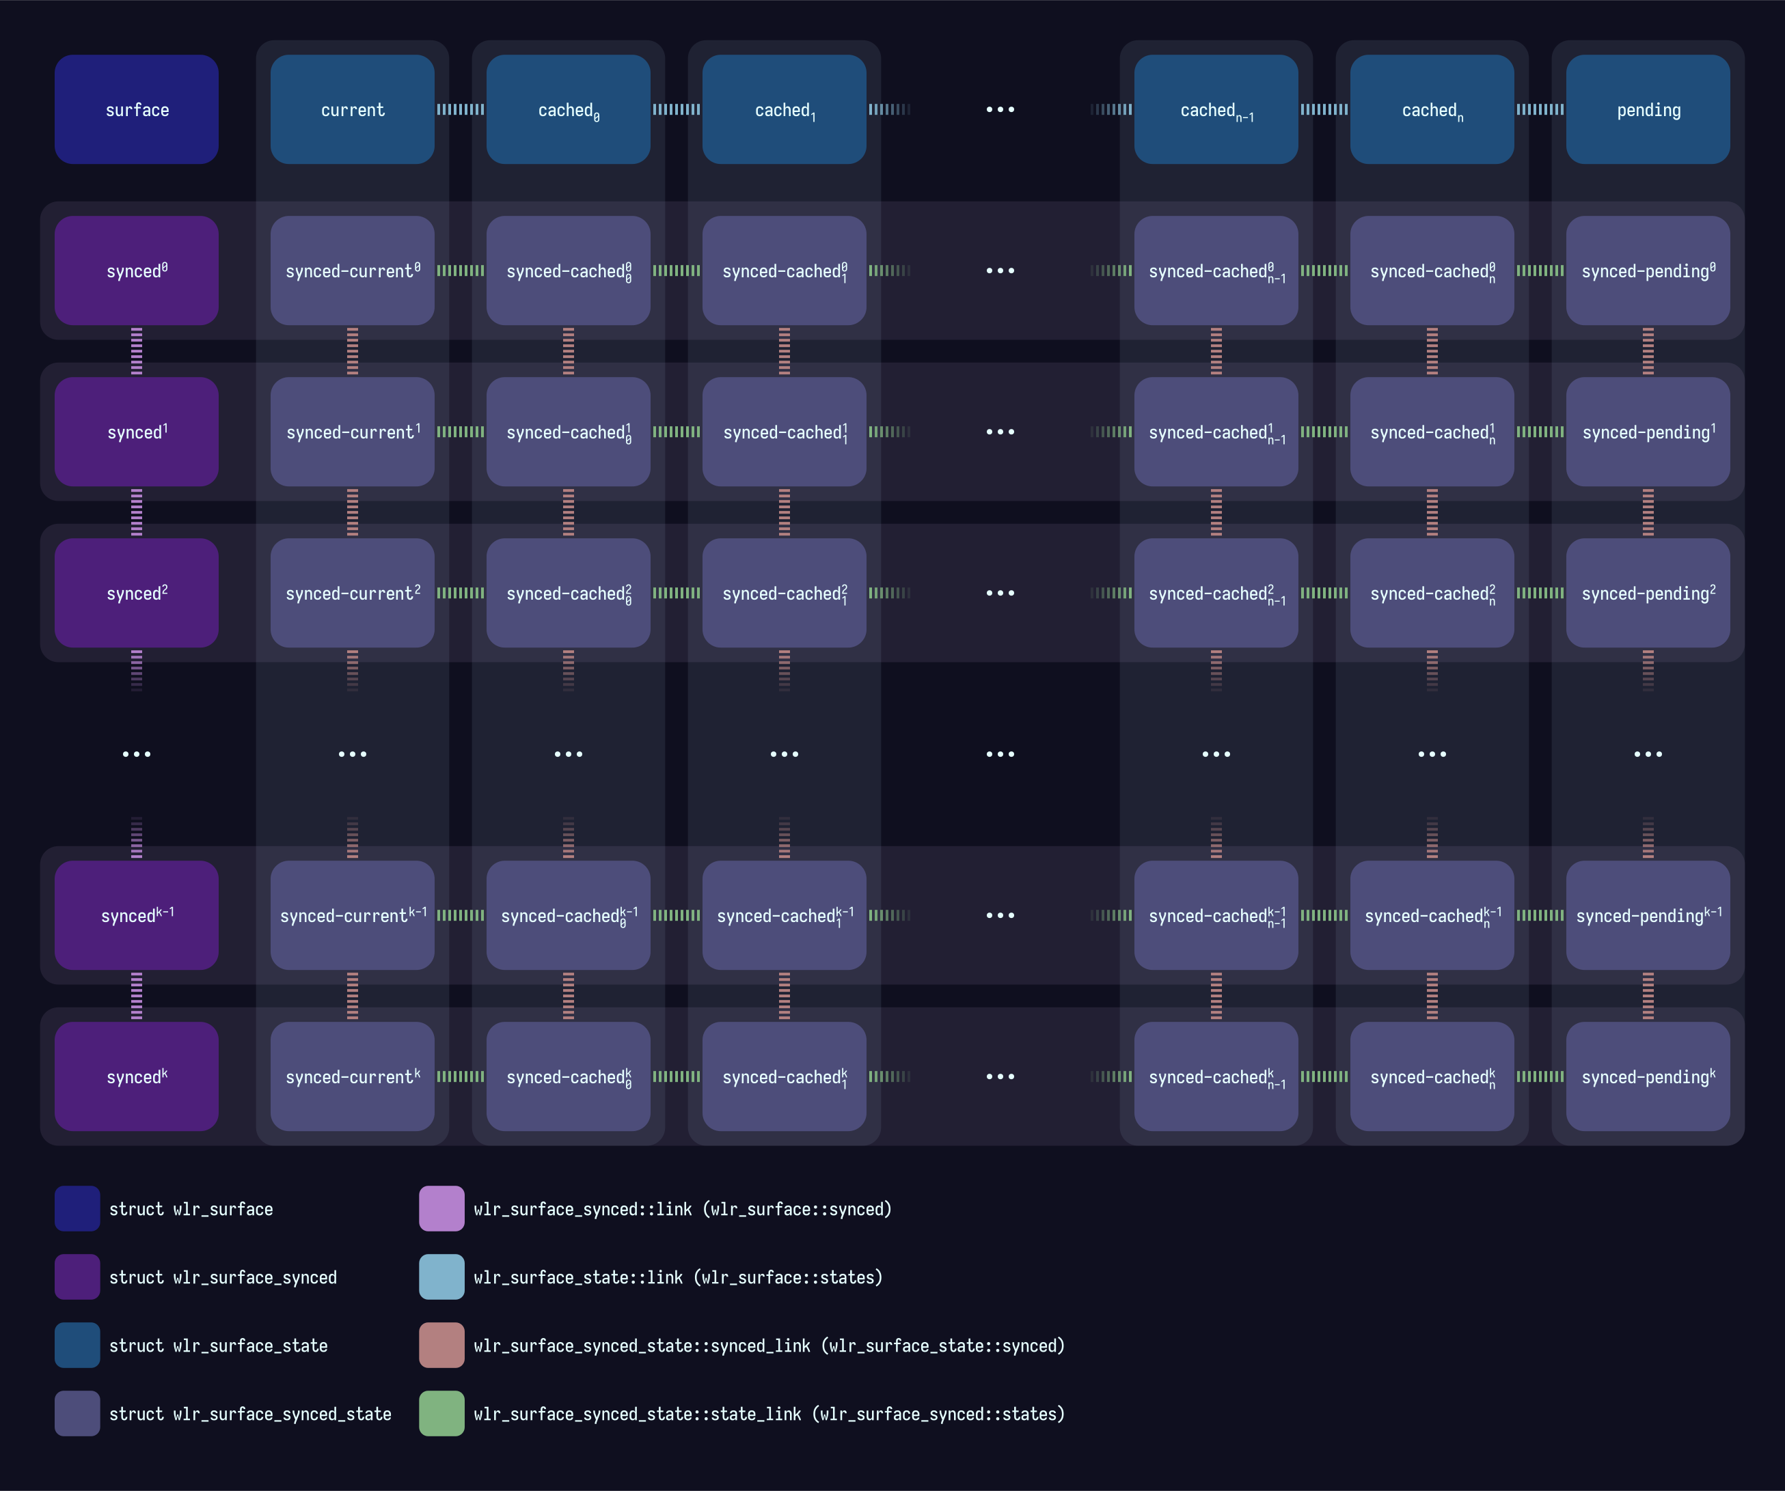
Task: Select the current state block
Action: point(352,109)
